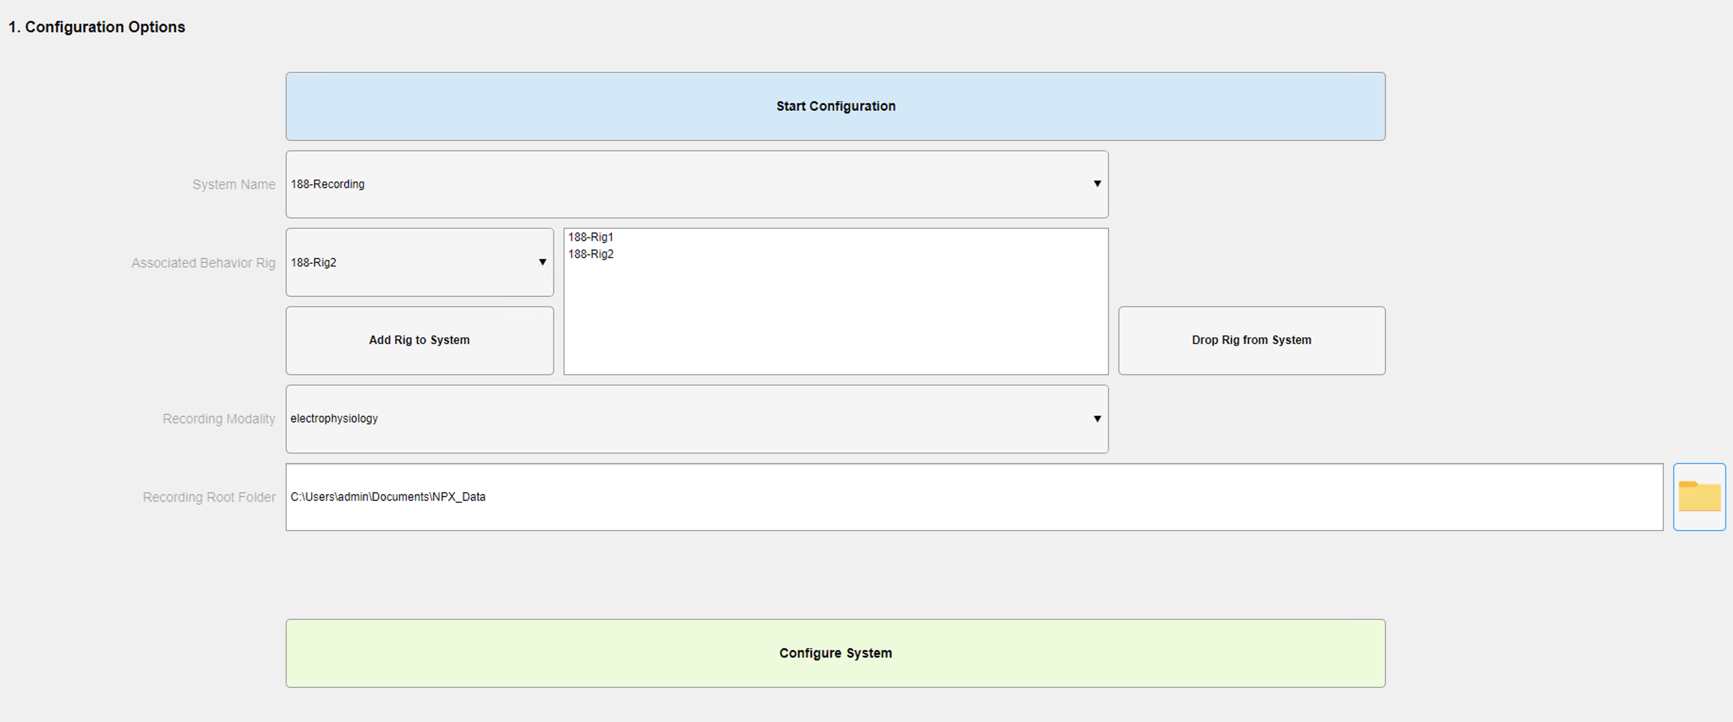Open the System Name dropdown
This screenshot has height=722, width=1733.
tap(697, 184)
